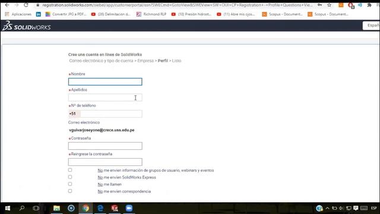The image size is (380, 214).
Task: Open Zoom from the taskbar
Action: (x=129, y=208)
